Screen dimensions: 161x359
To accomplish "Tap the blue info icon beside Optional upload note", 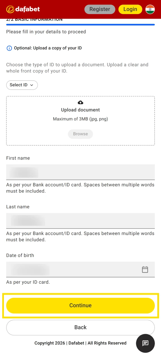I will tap(9, 48).
